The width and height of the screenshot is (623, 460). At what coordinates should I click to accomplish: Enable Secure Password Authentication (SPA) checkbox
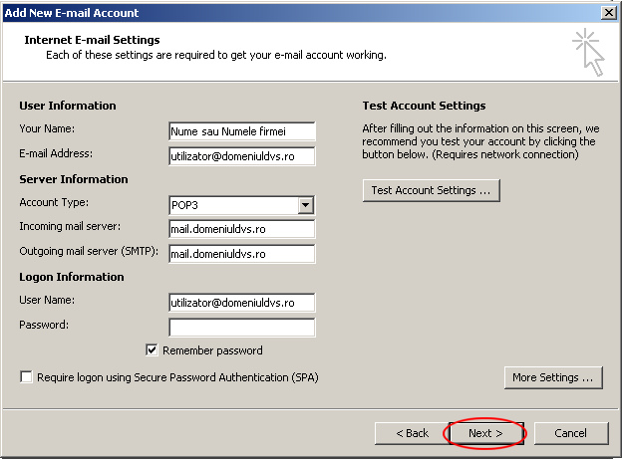click(x=26, y=376)
